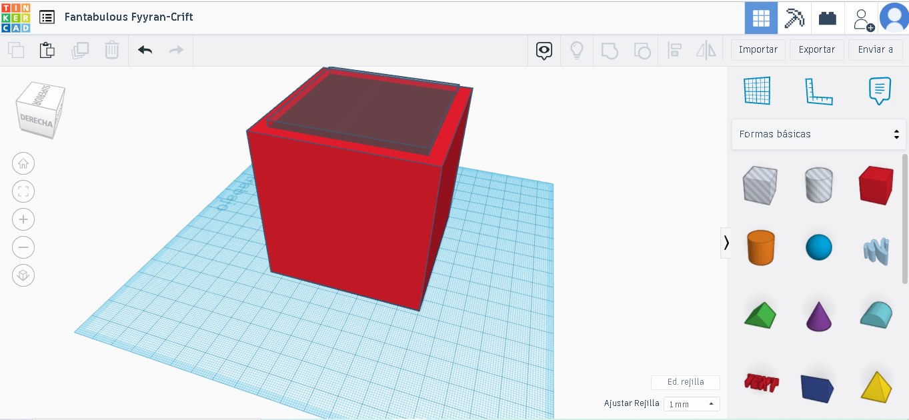This screenshot has height=420, width=909.
Task: Click the Copy toolbar icon
Action: [x=15, y=50]
